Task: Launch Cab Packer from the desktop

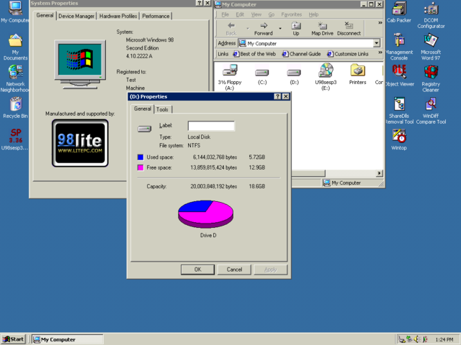Action: coord(399,11)
